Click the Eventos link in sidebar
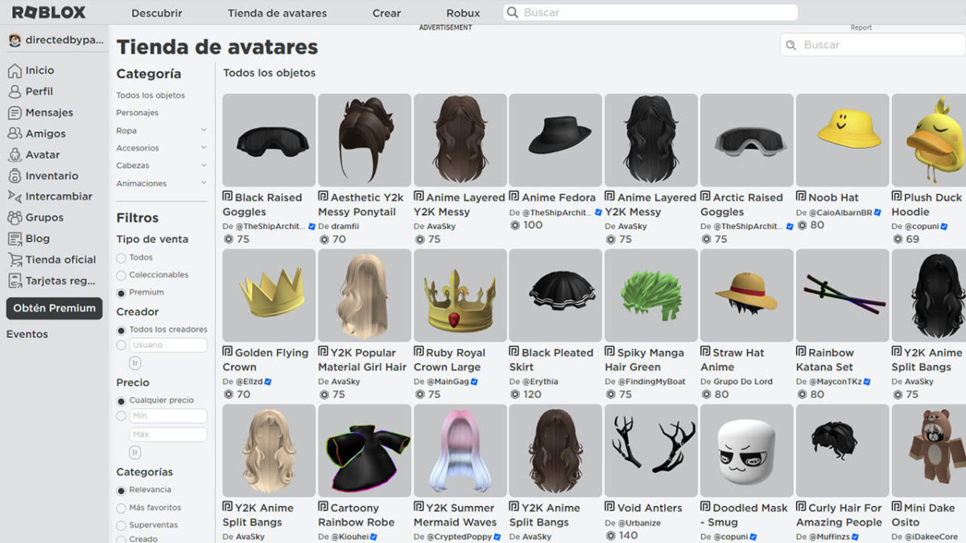966x543 pixels. click(x=27, y=334)
